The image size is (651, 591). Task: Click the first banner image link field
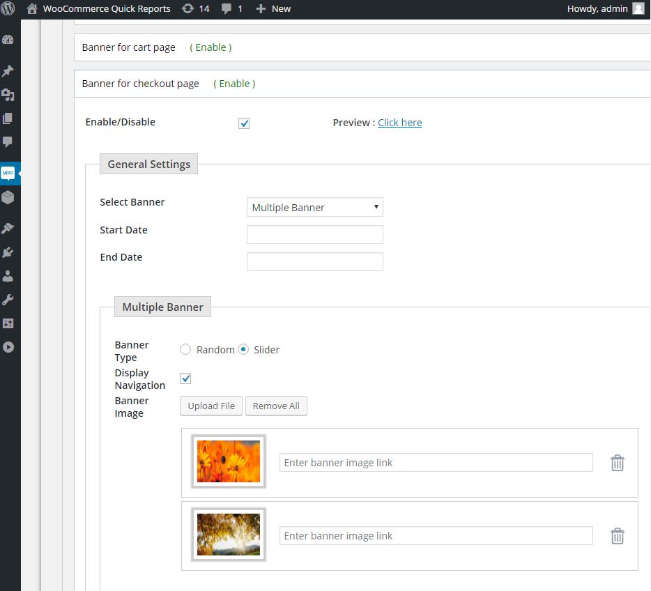436,462
